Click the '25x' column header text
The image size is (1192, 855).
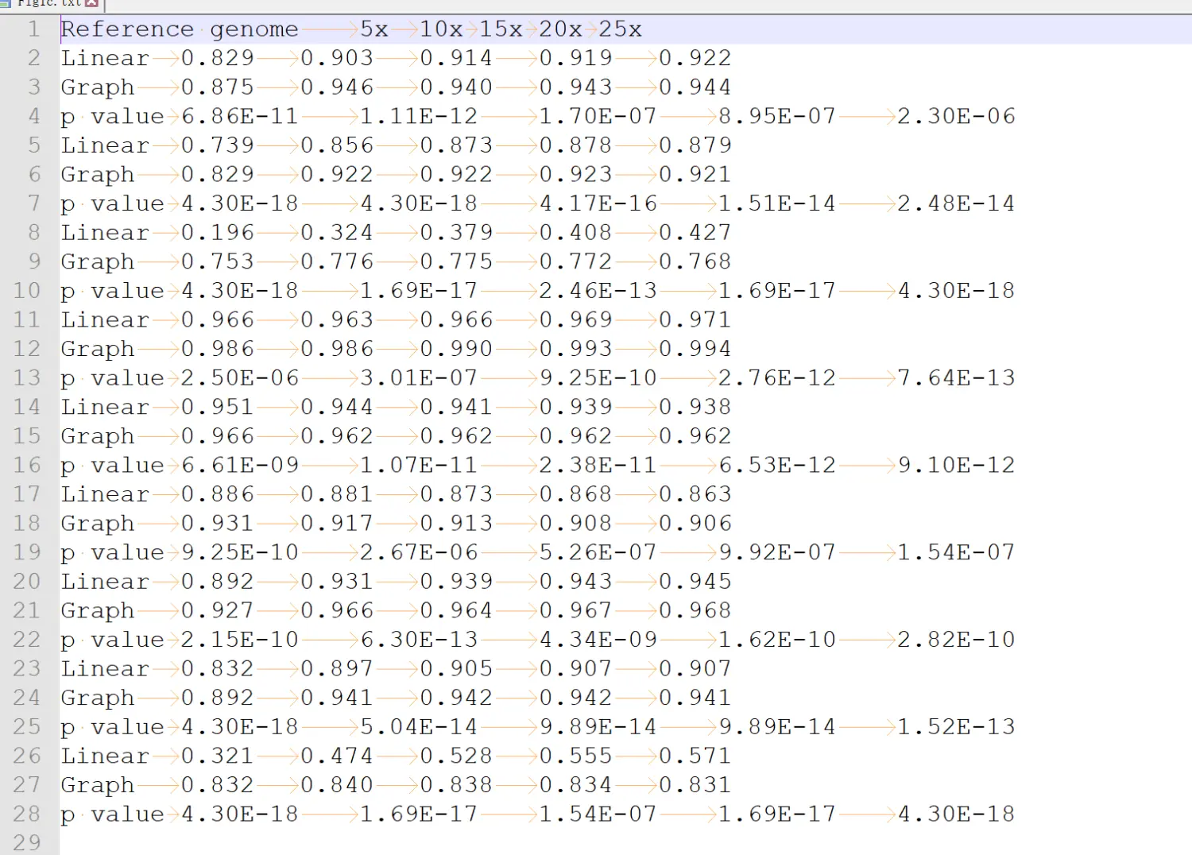(620, 29)
